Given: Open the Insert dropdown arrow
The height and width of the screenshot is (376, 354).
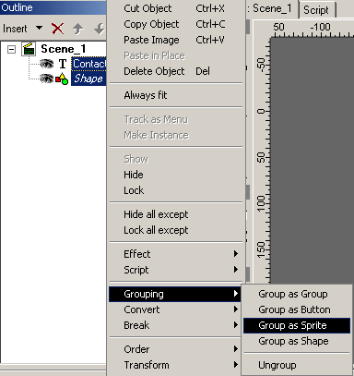Looking at the screenshot, I should (x=39, y=28).
